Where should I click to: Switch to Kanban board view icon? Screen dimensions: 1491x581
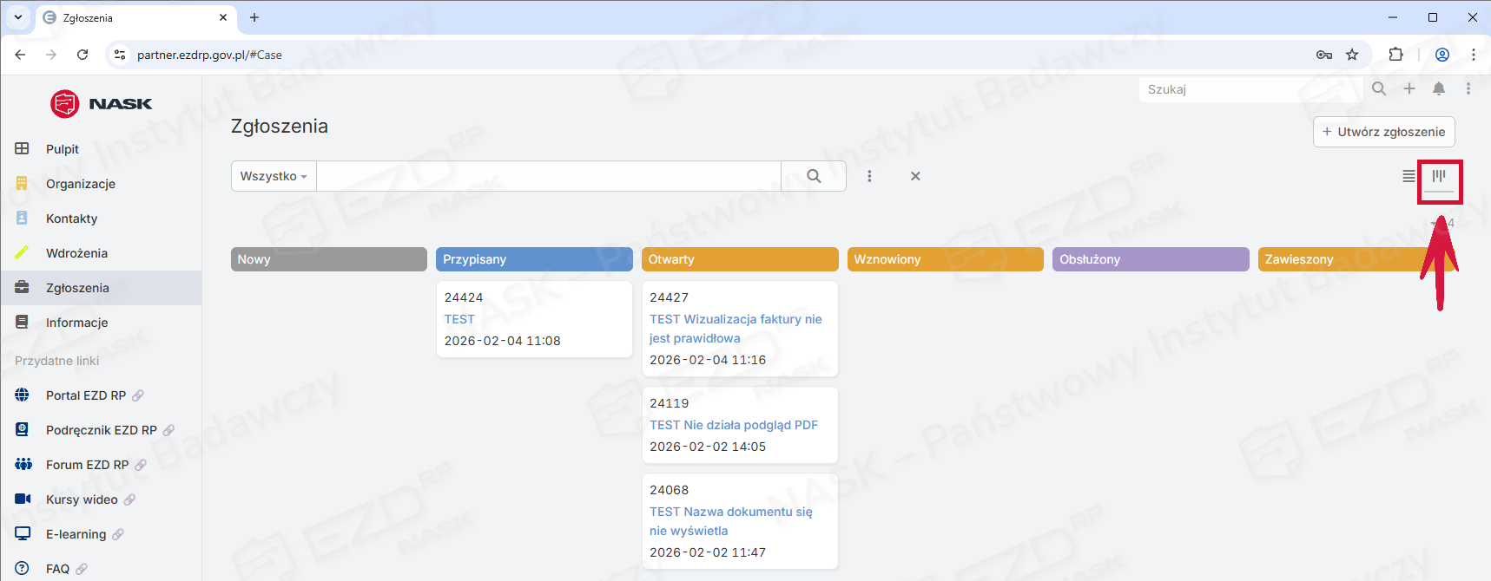click(1439, 177)
